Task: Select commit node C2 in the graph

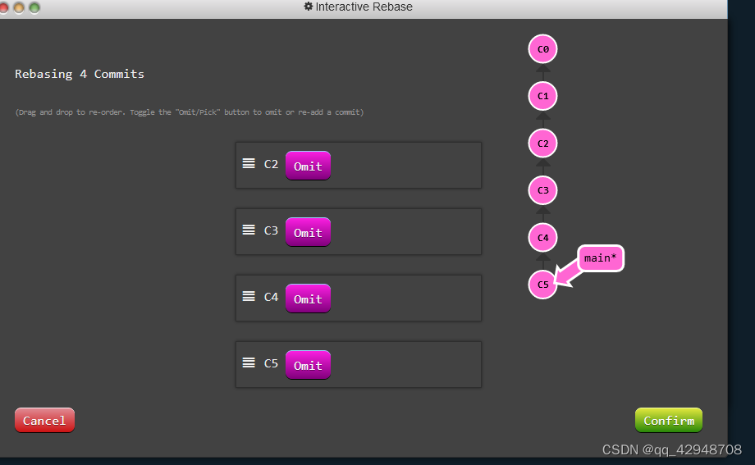Action: click(542, 143)
